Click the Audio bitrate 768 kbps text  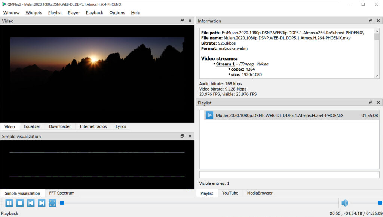(x=220, y=83)
